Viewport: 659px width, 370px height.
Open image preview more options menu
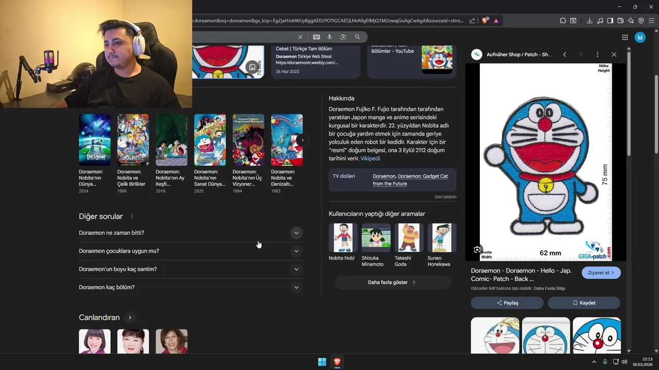tap(597, 54)
